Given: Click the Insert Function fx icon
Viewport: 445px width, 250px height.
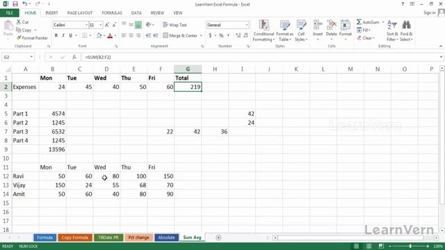Looking at the screenshot, I should (x=74, y=57).
